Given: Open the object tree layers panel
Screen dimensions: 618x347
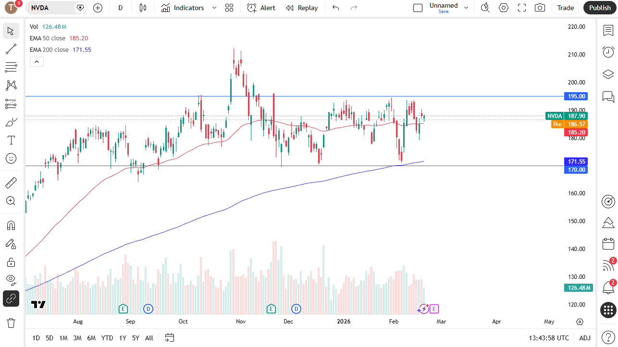Looking at the screenshot, I should pyautogui.click(x=608, y=74).
